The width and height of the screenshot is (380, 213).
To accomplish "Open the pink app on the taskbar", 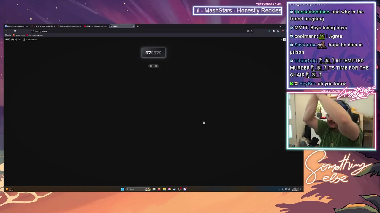I will point(169,189).
